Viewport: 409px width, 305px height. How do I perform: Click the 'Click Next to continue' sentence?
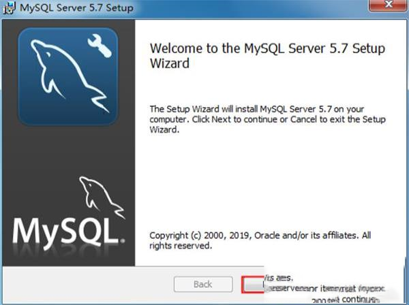click(273, 119)
